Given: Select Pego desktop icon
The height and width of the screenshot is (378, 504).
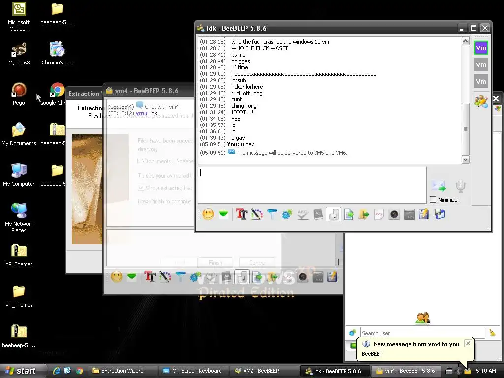Looking at the screenshot, I should pos(19,94).
